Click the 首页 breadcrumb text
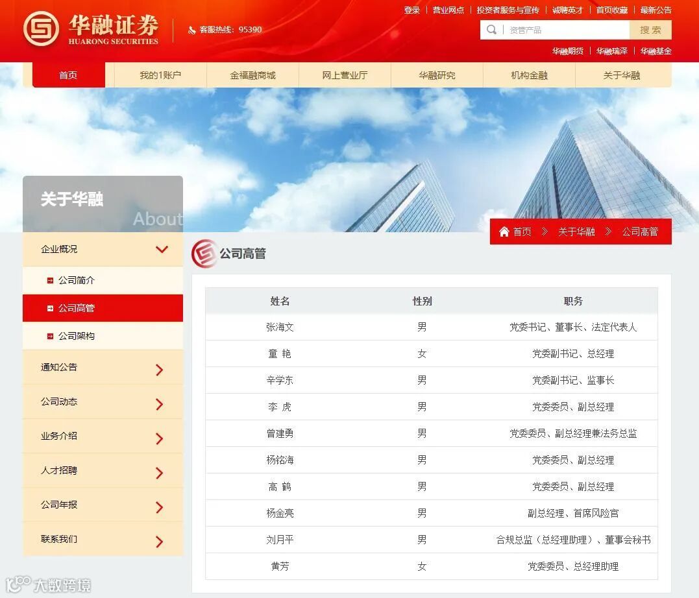 [522, 232]
